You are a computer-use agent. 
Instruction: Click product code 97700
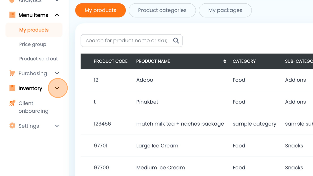101,167
